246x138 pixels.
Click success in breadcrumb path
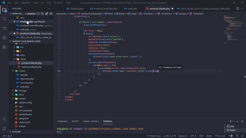point(182,14)
